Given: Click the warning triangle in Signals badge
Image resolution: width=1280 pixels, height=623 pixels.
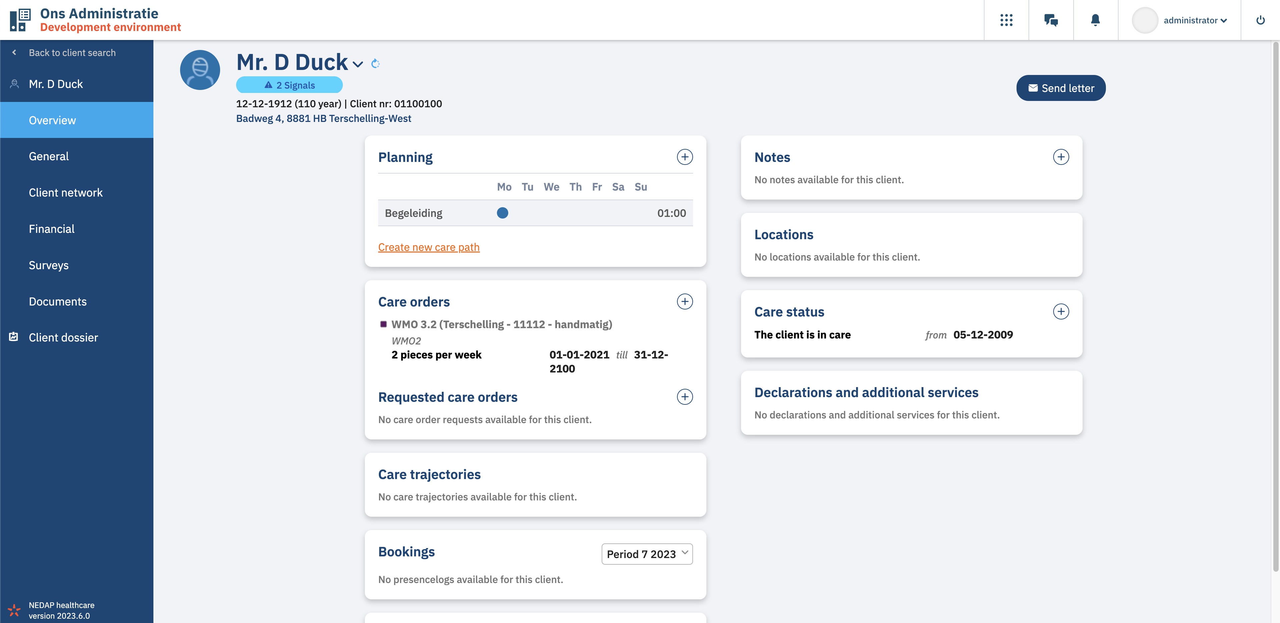Looking at the screenshot, I should tap(268, 85).
